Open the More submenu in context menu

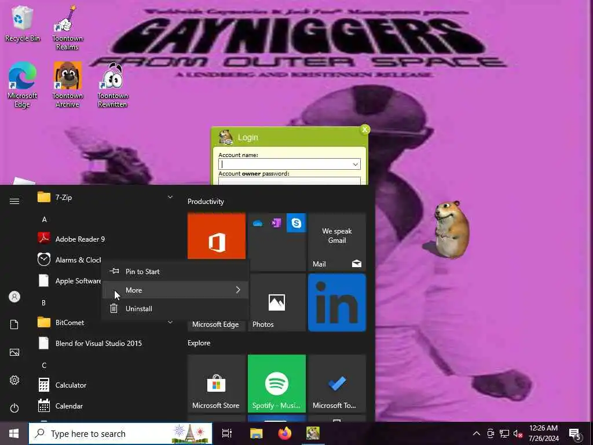(175, 290)
